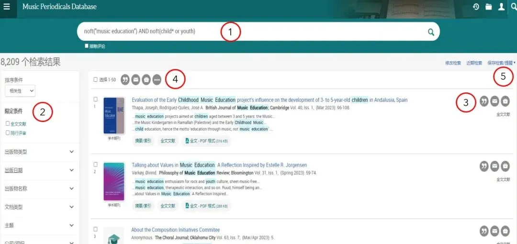Image resolution: width=517 pixels, height=244 pixels.
Task: Open the PDF full text (316 KB)
Action: [206, 141]
